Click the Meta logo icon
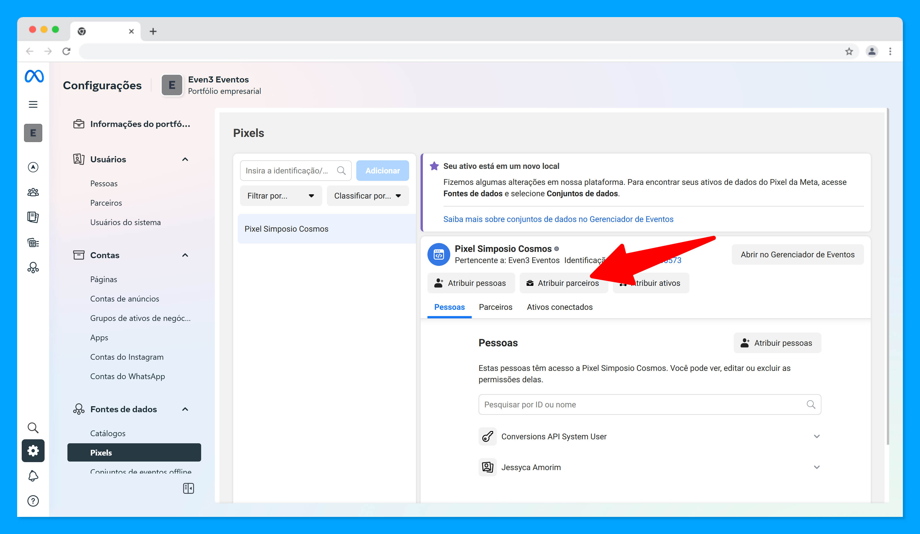 point(34,76)
